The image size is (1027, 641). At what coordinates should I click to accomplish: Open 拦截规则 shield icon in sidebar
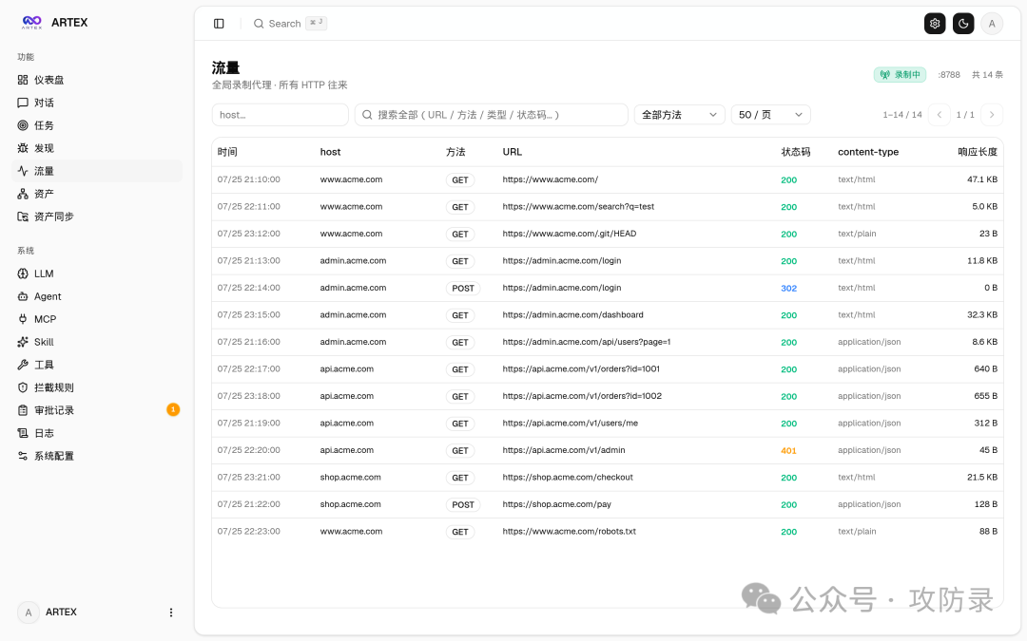(23, 387)
